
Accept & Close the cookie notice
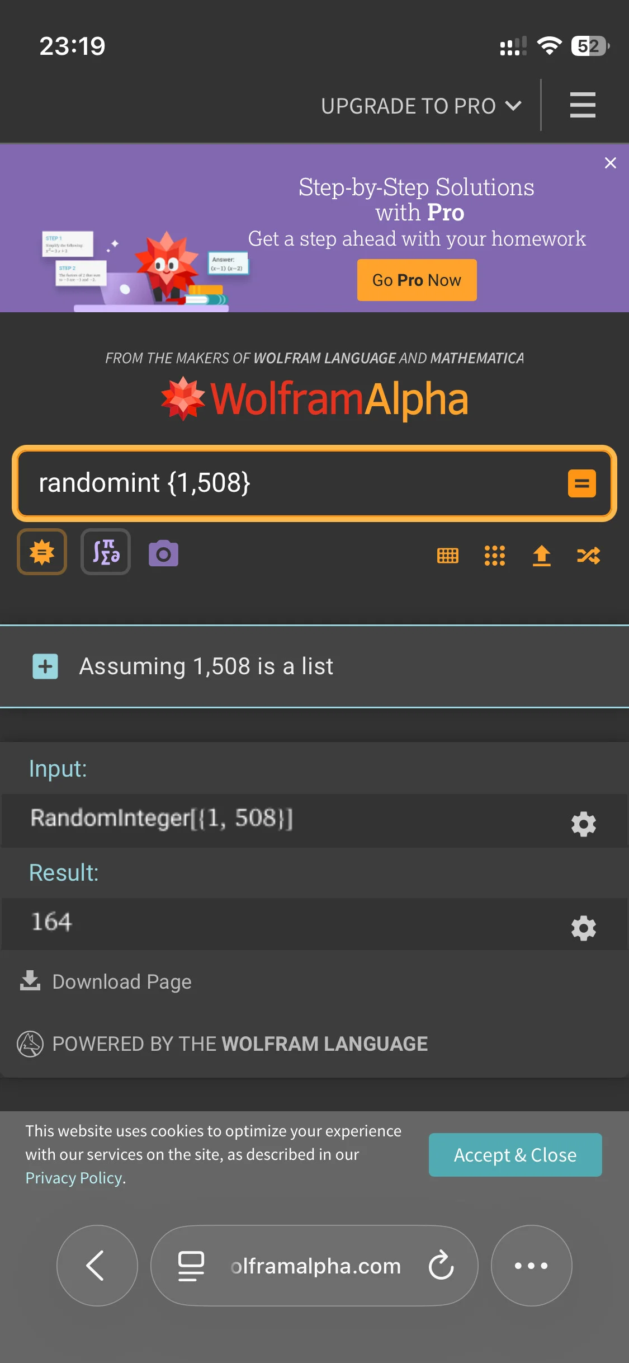515,1155
